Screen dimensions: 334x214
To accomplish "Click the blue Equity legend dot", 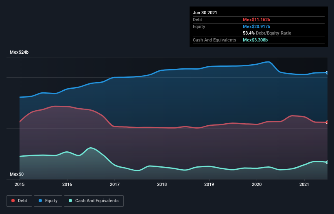I will [40, 201].
